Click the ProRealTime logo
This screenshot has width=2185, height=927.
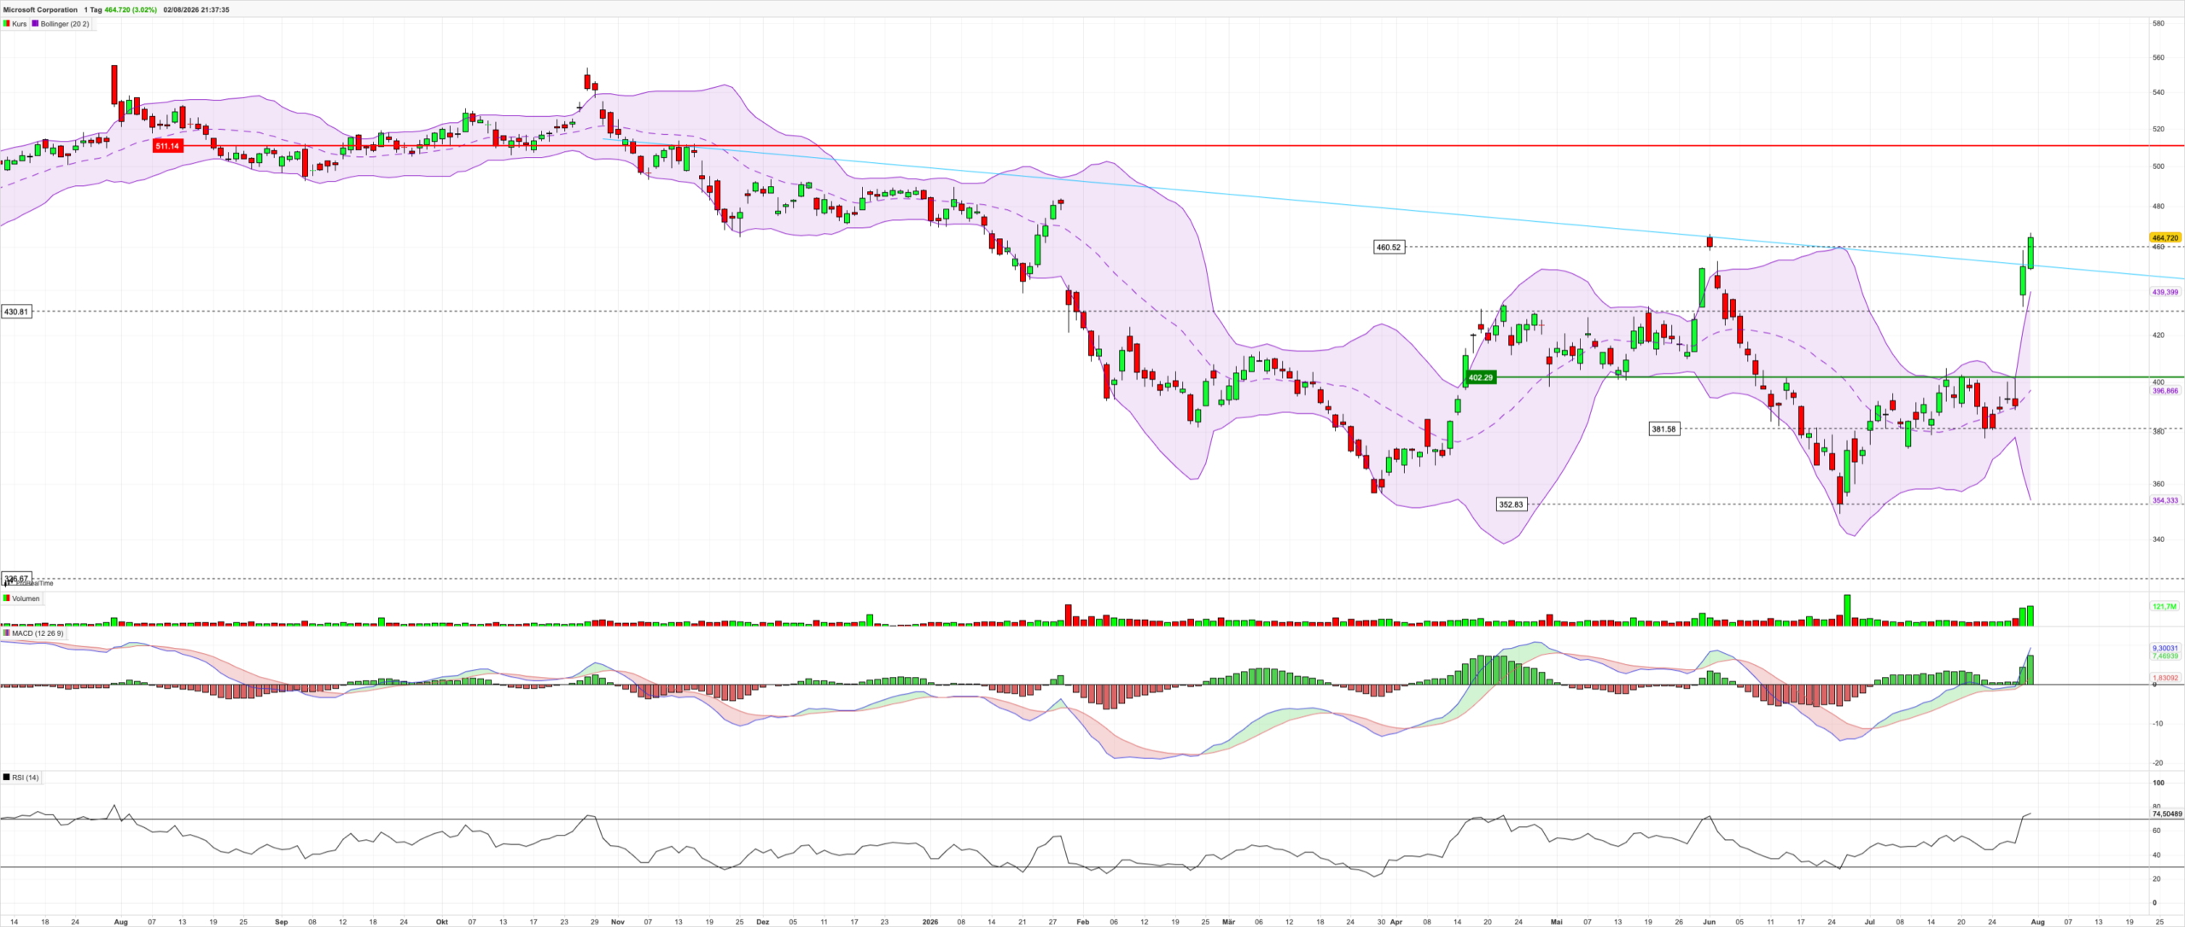coord(28,582)
